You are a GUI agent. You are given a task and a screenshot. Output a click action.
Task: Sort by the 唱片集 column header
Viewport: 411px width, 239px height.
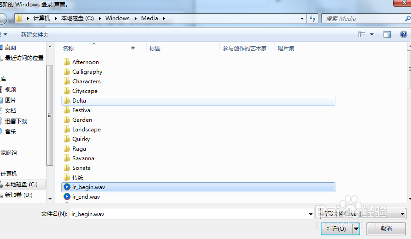pyautogui.click(x=286, y=48)
